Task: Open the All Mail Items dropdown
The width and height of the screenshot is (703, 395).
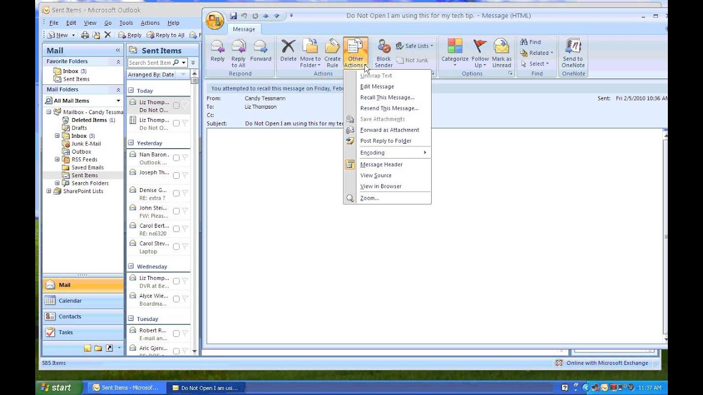Action: point(118,101)
